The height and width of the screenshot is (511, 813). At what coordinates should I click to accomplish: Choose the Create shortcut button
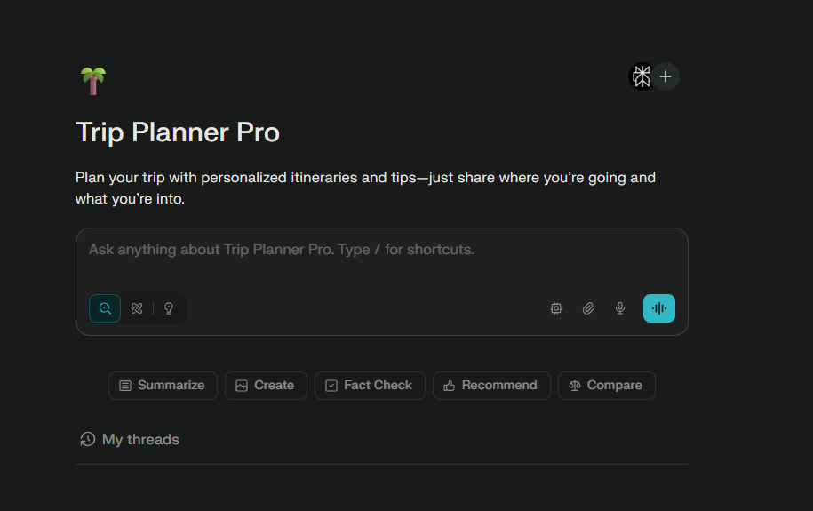tap(266, 386)
